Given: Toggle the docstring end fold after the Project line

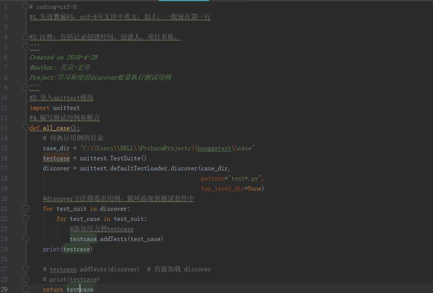Looking at the screenshot, I should [26, 87].
